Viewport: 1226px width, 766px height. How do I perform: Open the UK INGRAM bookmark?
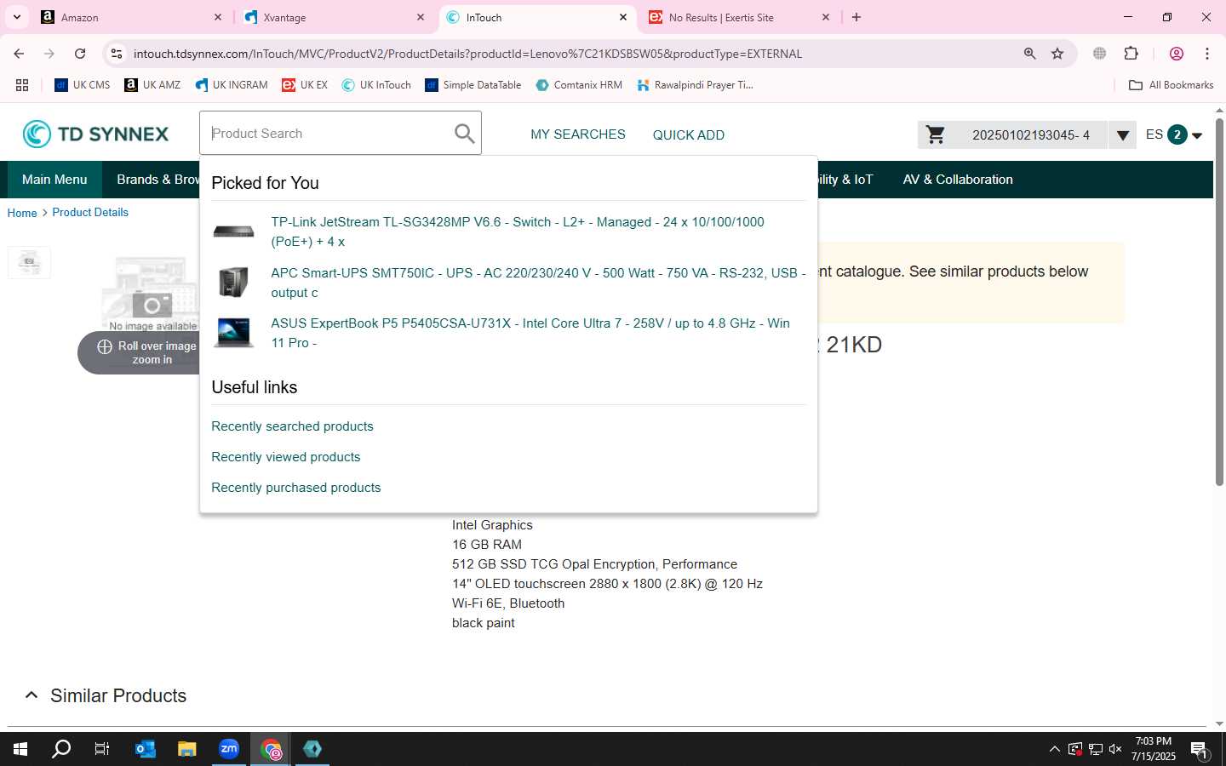pyautogui.click(x=232, y=85)
